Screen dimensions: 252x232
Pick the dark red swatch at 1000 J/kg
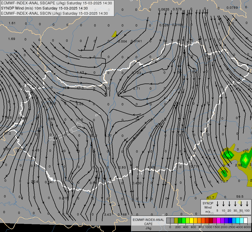tap(211, 220)
